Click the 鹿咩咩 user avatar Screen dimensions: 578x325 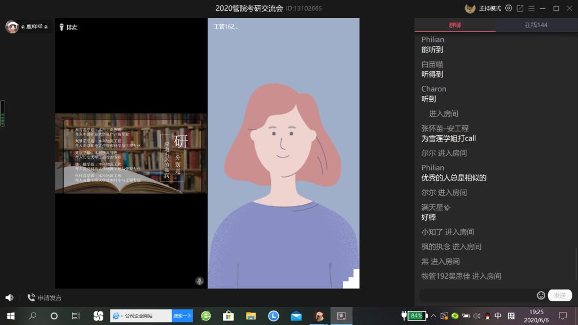[12, 27]
